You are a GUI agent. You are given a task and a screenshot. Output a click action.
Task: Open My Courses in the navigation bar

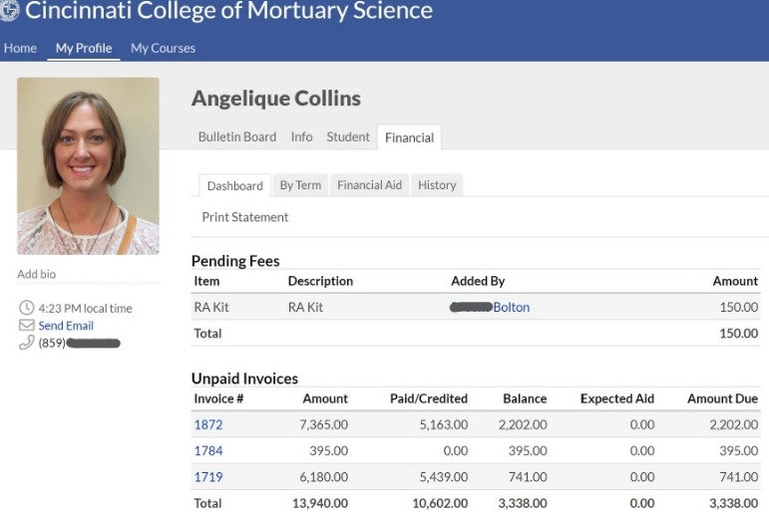pos(163,48)
